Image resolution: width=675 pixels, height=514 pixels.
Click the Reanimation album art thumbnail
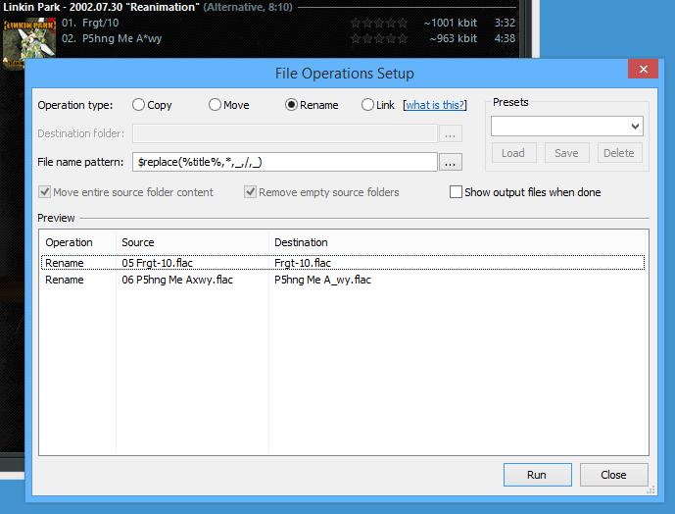[x=28, y=42]
